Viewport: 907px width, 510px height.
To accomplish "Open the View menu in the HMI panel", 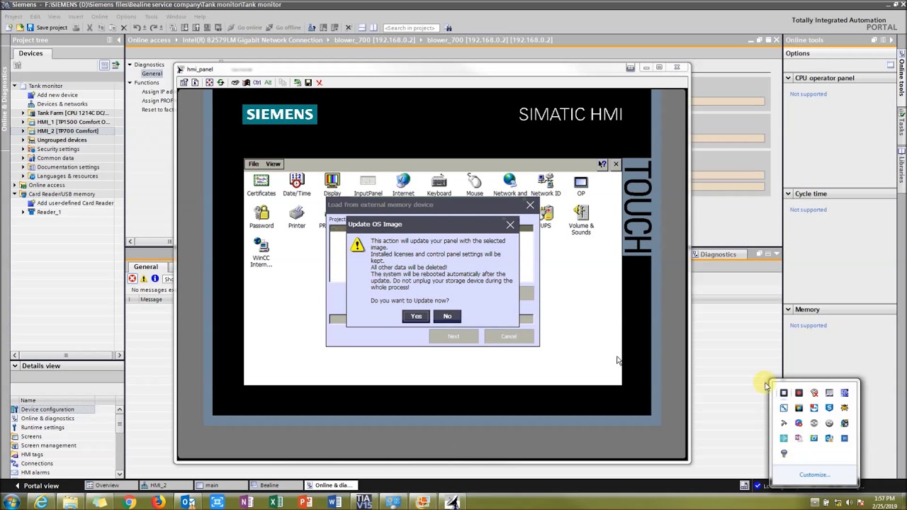I will coord(273,164).
